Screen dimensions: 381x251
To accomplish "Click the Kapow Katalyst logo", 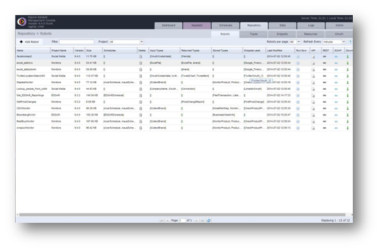I will click(22, 22).
